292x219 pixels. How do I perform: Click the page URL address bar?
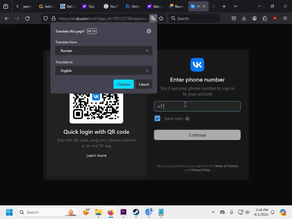point(103,19)
